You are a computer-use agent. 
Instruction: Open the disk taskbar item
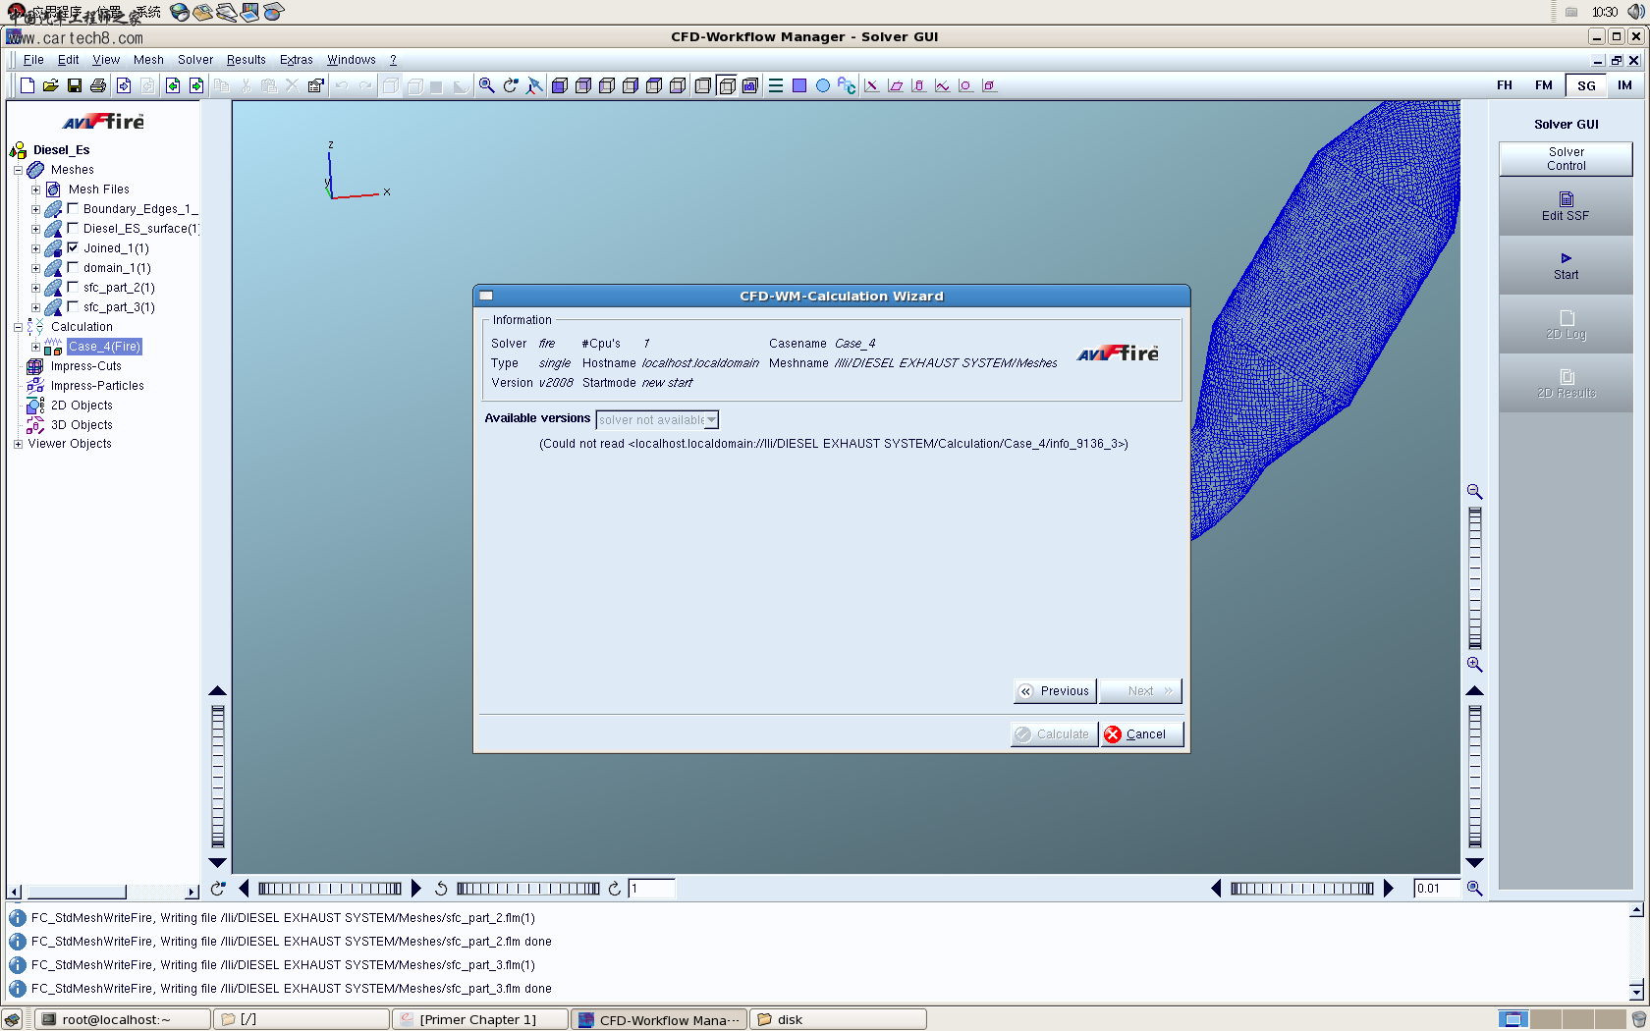[x=838, y=1019]
